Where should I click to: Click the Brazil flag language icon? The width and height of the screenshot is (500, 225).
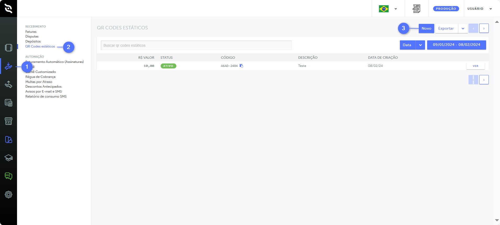(x=384, y=9)
